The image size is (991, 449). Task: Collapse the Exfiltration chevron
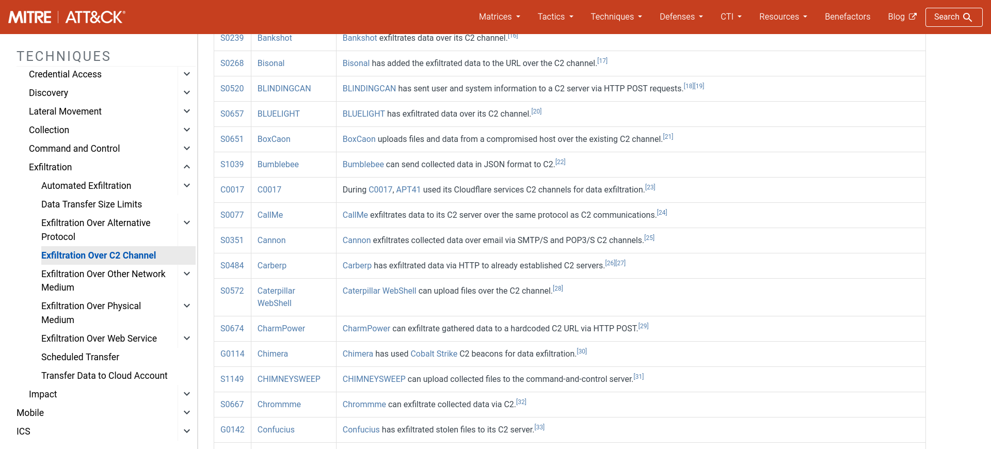(x=187, y=167)
